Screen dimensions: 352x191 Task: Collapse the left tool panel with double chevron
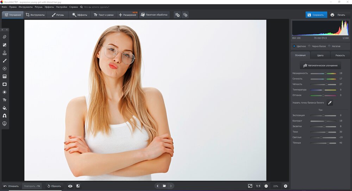[x=6, y=30]
